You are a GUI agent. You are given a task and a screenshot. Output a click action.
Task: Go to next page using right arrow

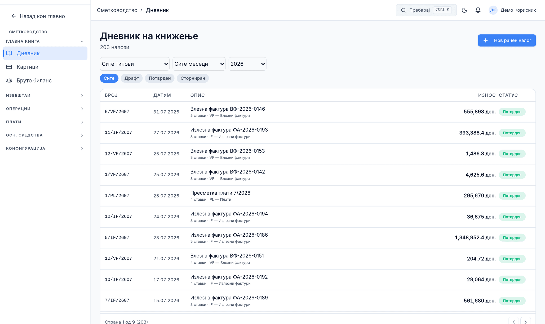point(526,321)
